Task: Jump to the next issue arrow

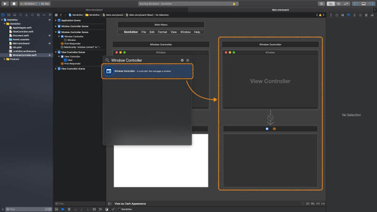Action: click(324, 15)
